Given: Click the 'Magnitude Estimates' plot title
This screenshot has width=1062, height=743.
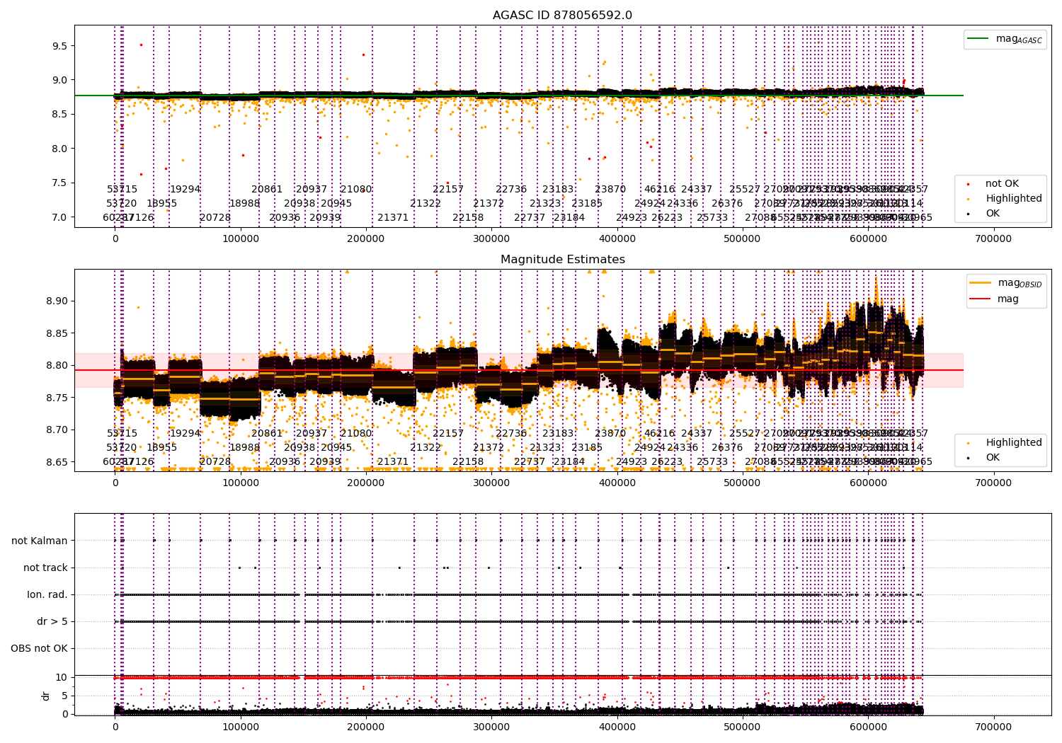Looking at the screenshot, I should point(562,260).
